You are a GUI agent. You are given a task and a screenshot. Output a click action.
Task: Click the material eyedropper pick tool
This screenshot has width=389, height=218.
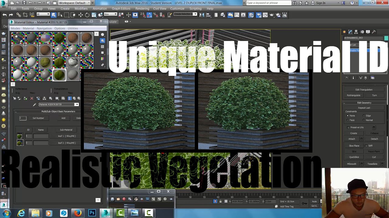[34, 105]
